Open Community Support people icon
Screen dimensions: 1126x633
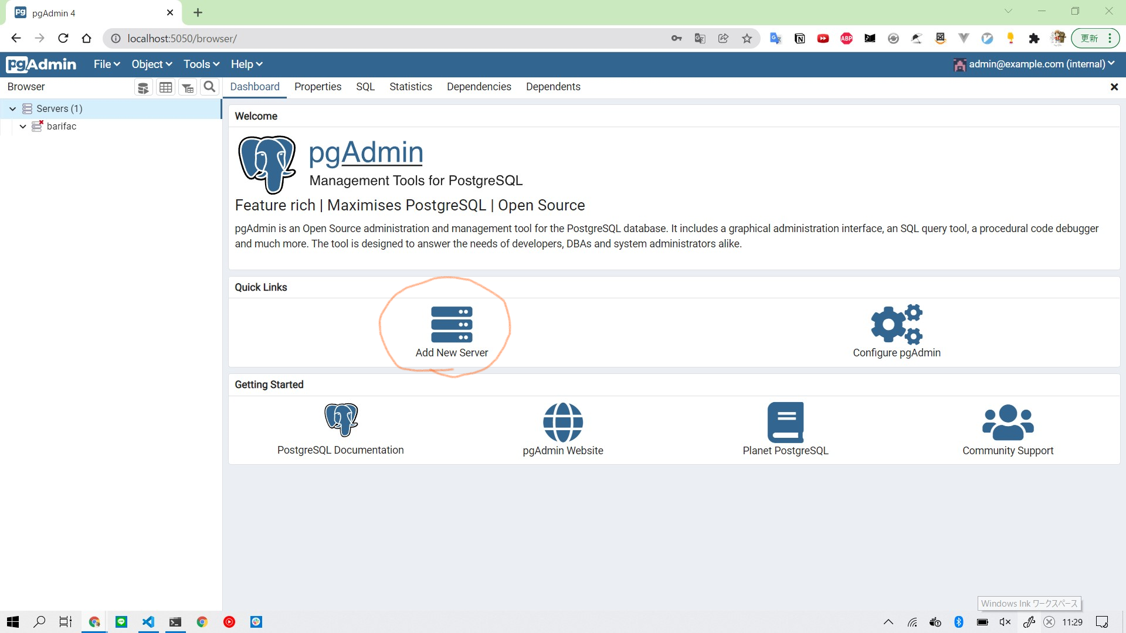pos(1008,422)
